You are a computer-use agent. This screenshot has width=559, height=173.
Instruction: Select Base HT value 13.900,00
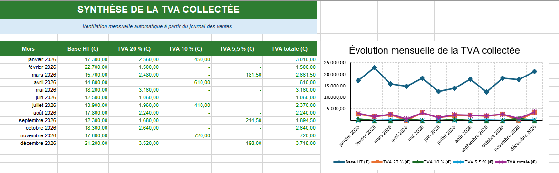point(83,105)
